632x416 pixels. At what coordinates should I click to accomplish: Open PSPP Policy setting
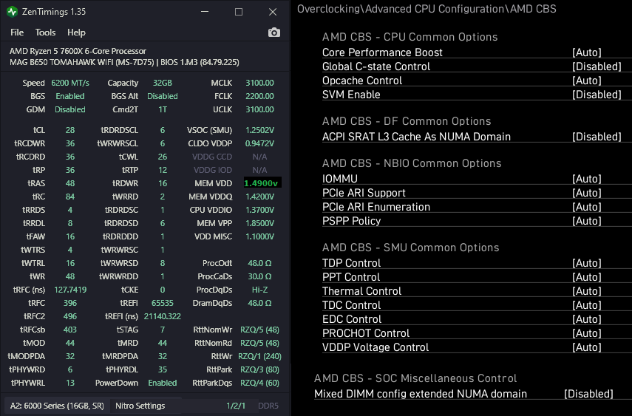pos(472,221)
